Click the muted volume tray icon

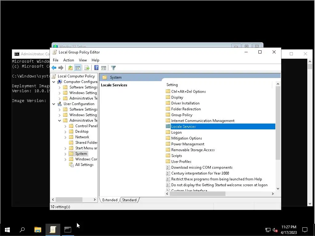[x=275, y=230]
